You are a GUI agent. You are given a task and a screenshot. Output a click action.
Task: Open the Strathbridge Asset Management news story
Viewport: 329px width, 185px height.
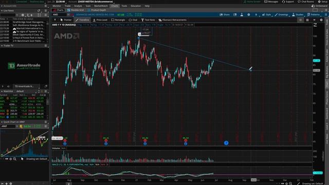pos(29,22)
